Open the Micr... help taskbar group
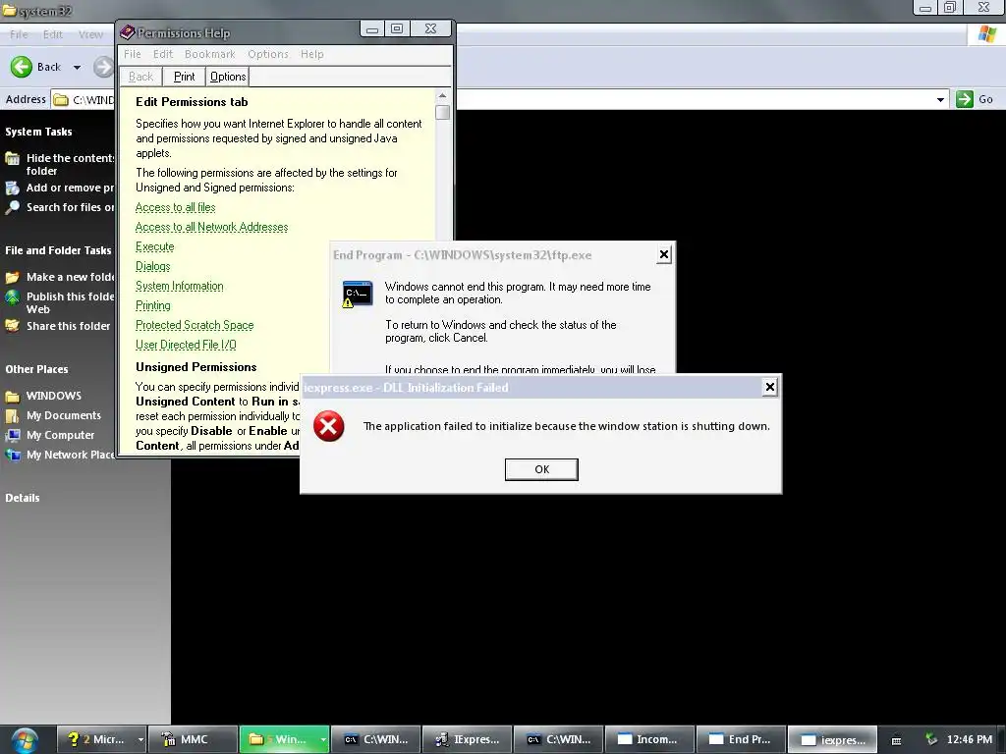 point(101,739)
